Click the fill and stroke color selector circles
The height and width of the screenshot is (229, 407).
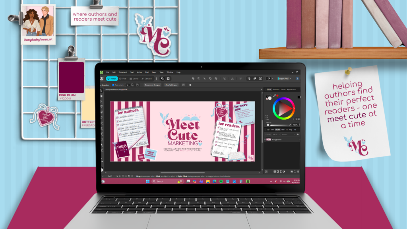[269, 98]
